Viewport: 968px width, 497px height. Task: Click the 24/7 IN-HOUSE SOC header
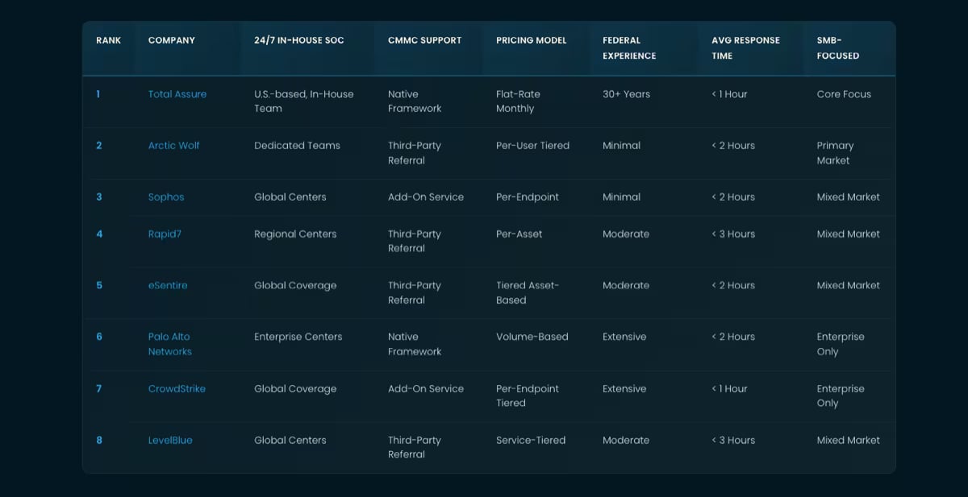[299, 40]
